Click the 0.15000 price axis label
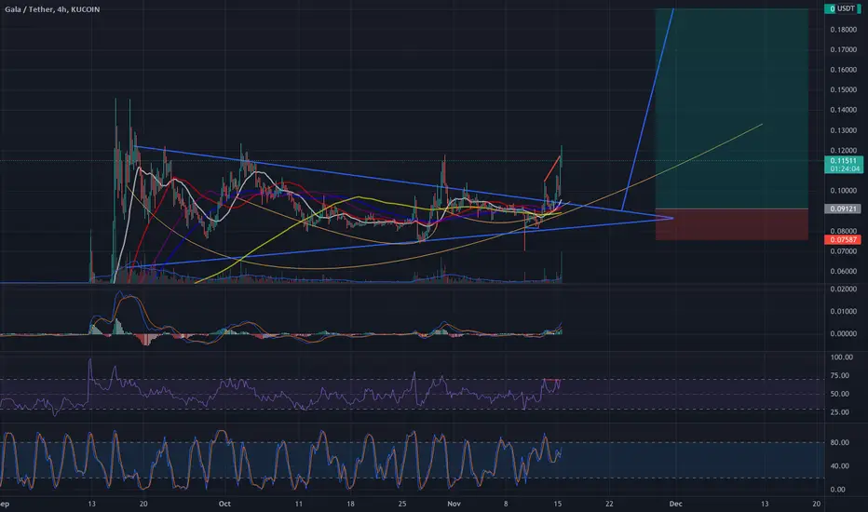 (x=843, y=89)
